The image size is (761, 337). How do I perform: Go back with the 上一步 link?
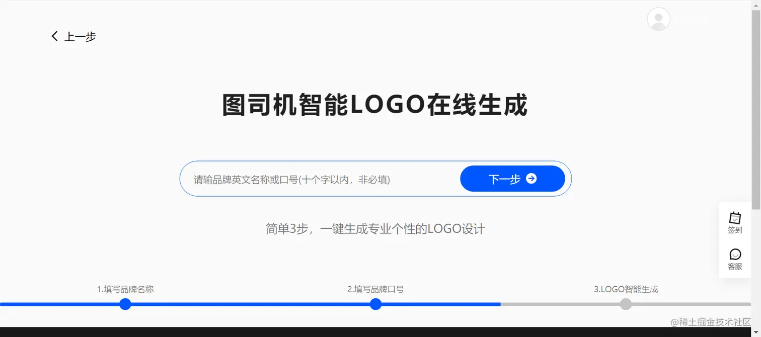(73, 36)
